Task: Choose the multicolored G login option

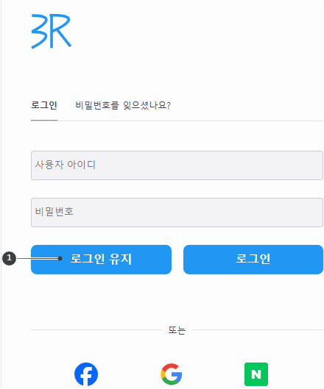Action: [172, 374]
